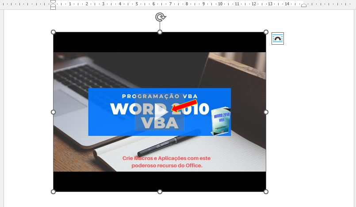This screenshot has width=356, height=207.
Task: Select the top-center resize handle of the video
Action: click(160, 32)
